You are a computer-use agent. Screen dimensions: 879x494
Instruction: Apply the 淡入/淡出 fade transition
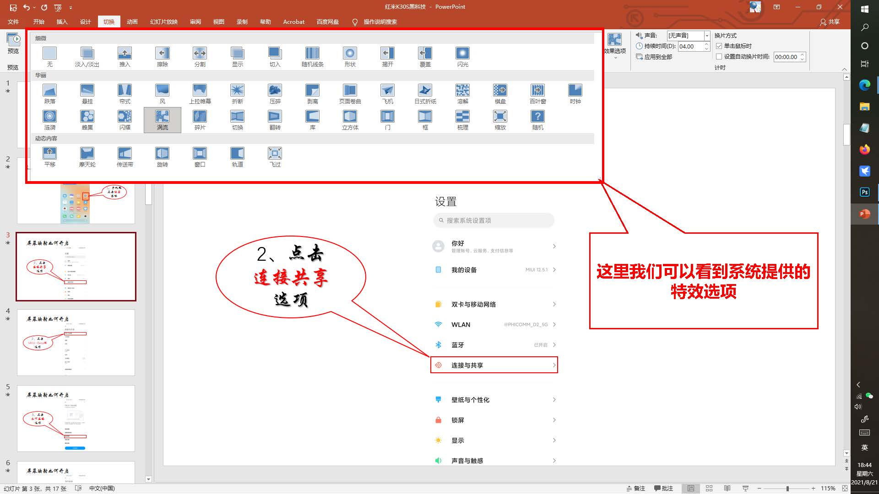(x=87, y=57)
